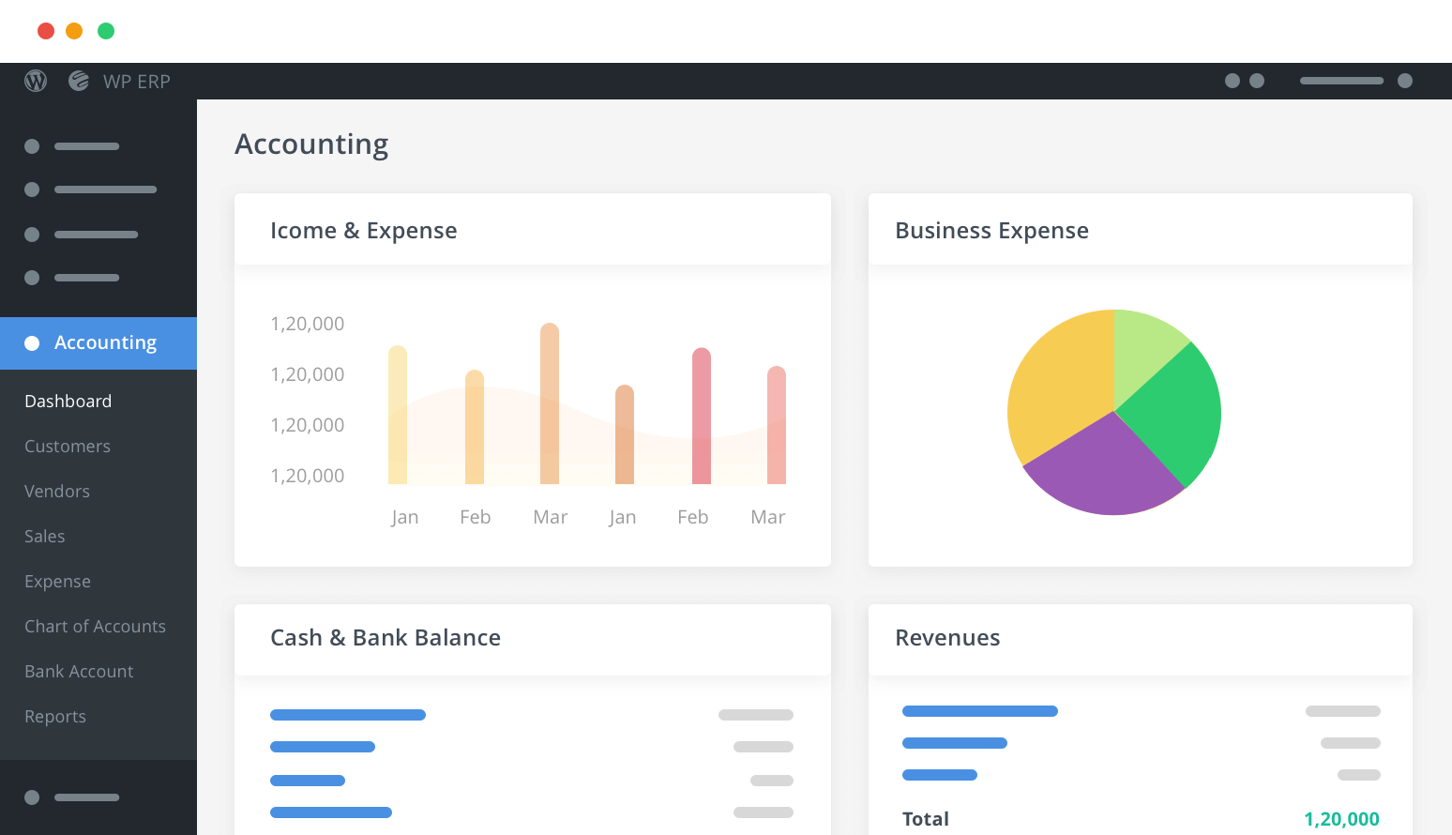This screenshot has height=835, width=1452.
Task: Click the tallest Mar bar in Income chart
Action: [x=550, y=403]
